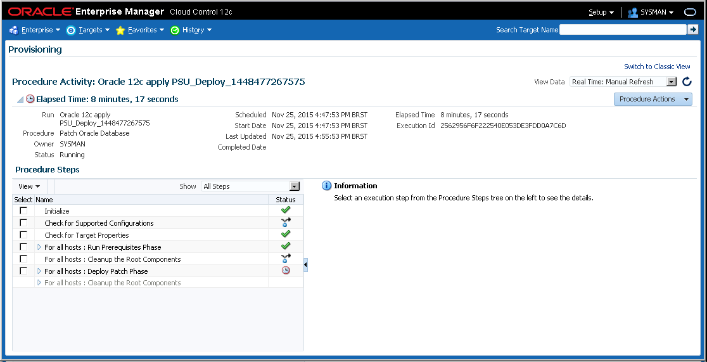Click the Favorites star icon
The height and width of the screenshot is (362, 707).
(120, 30)
